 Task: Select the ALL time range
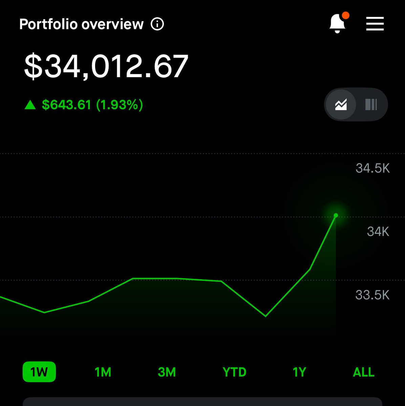pyautogui.click(x=364, y=372)
